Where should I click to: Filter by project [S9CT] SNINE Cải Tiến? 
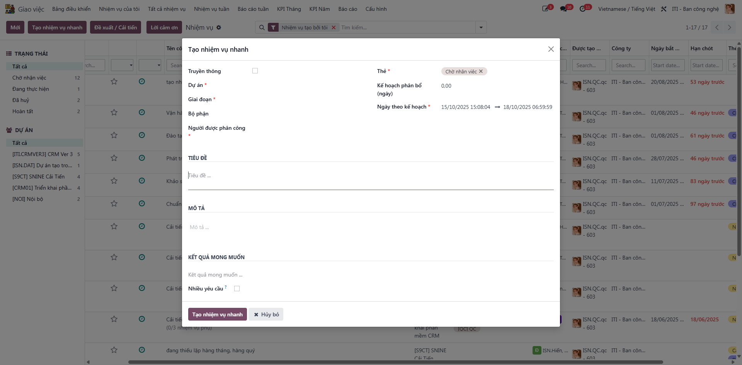point(45,177)
